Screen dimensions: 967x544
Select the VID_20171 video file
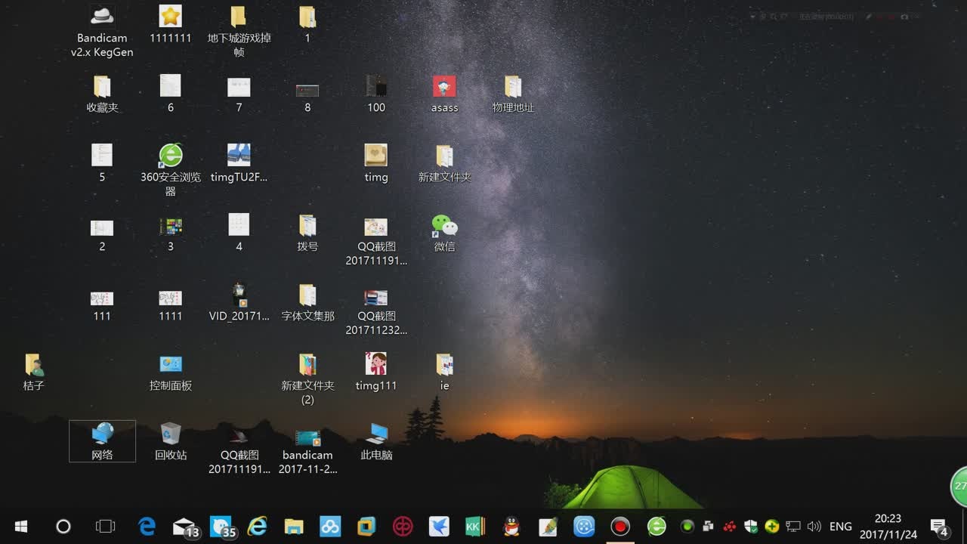click(x=239, y=302)
